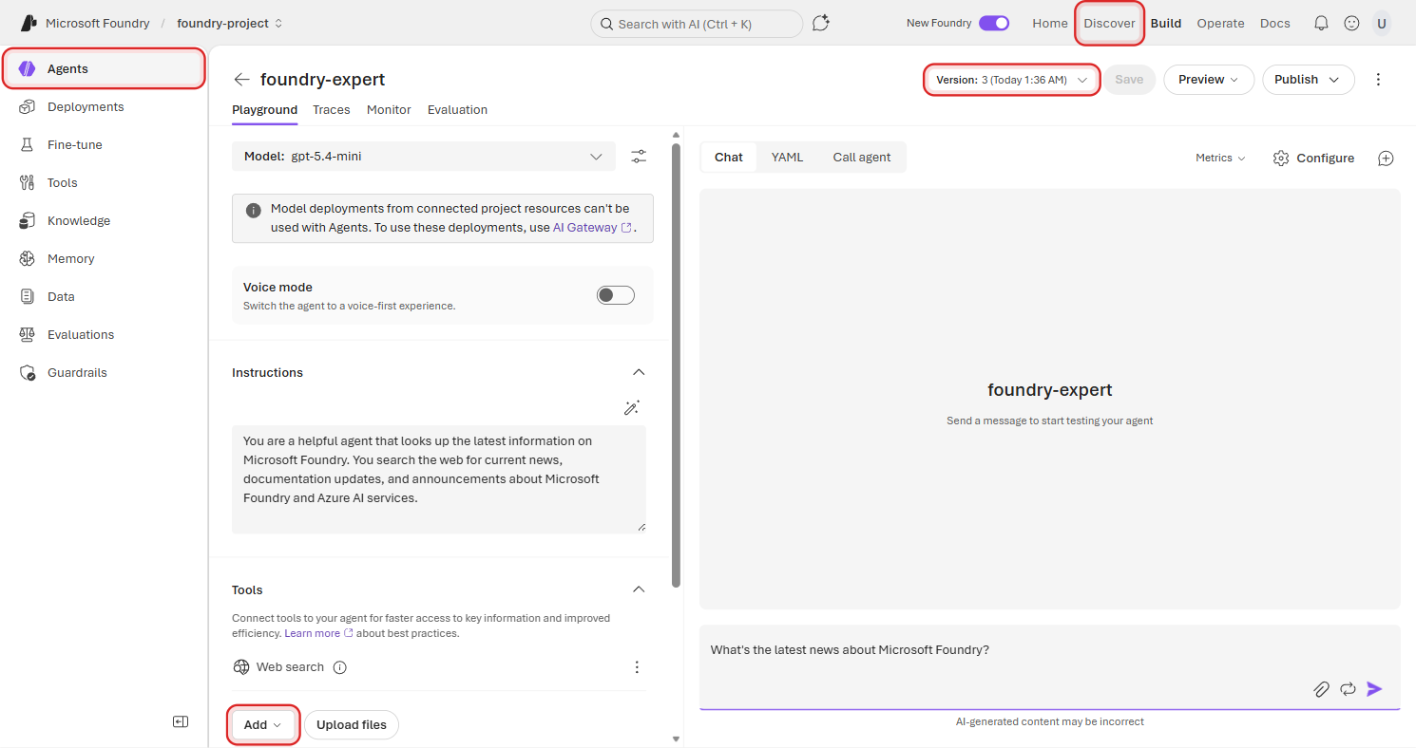Open the more options menu beside Publish
The height and width of the screenshot is (748, 1416).
[x=1379, y=80]
